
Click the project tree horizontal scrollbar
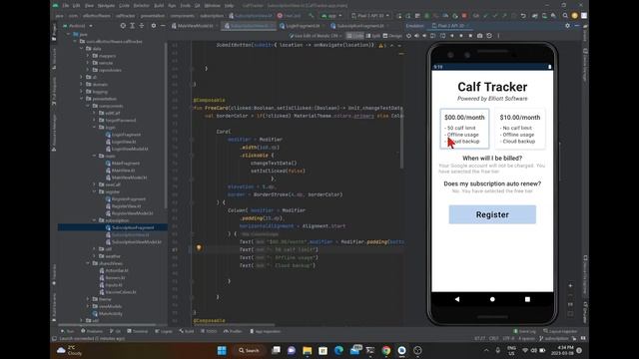pos(107,325)
